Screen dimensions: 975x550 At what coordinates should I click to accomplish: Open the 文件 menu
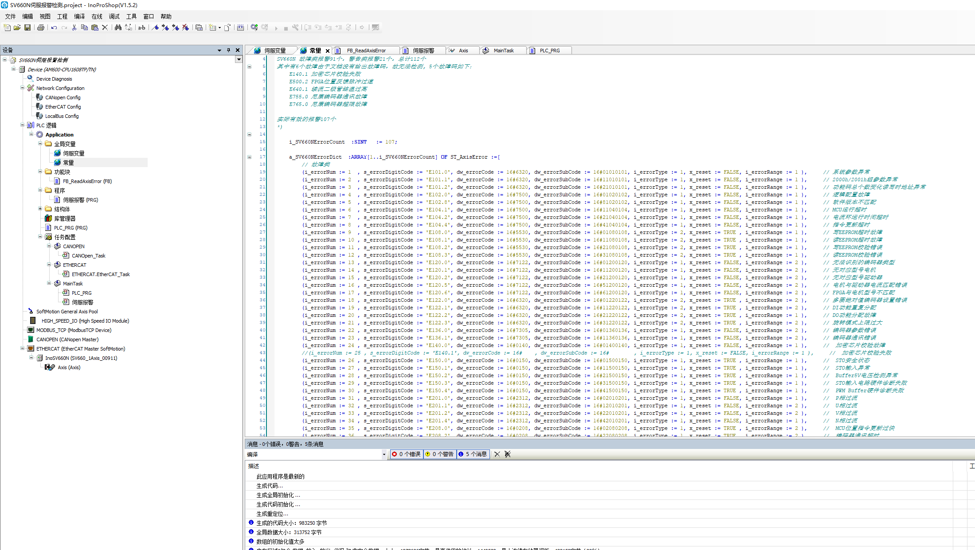pyautogui.click(x=10, y=16)
